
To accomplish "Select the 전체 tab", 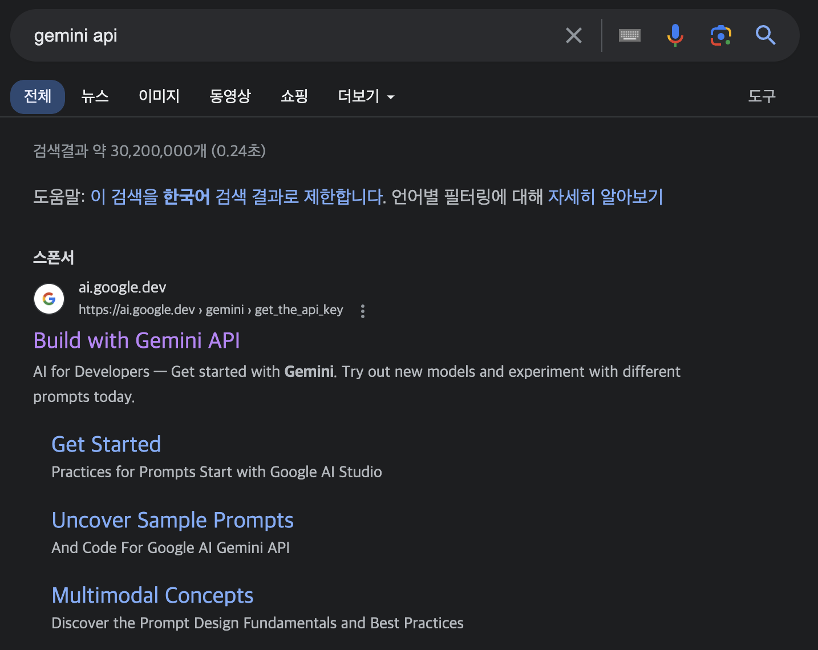I will click(38, 96).
